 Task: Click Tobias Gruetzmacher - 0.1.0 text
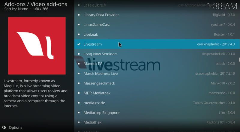(214, 103)
